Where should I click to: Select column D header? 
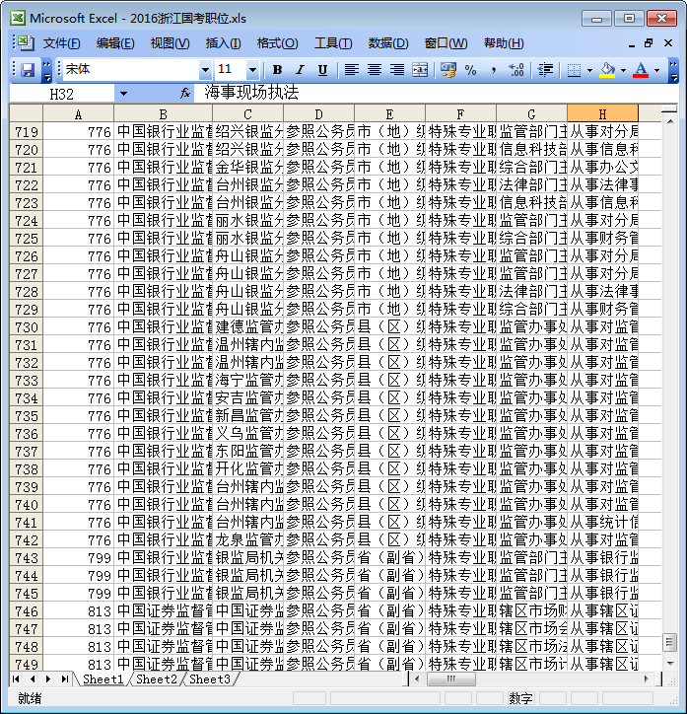[318, 113]
